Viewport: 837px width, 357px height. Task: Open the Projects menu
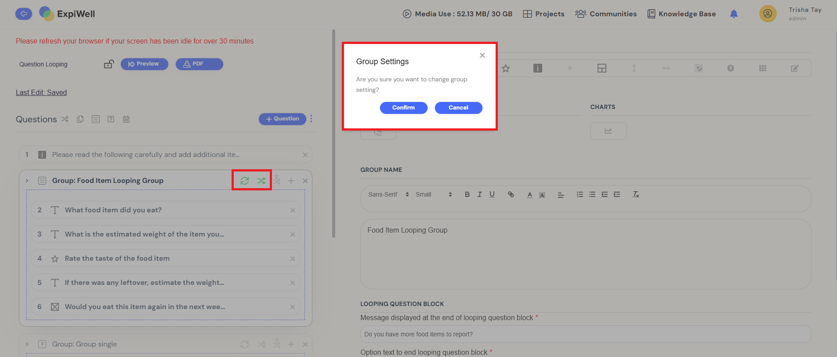544,14
